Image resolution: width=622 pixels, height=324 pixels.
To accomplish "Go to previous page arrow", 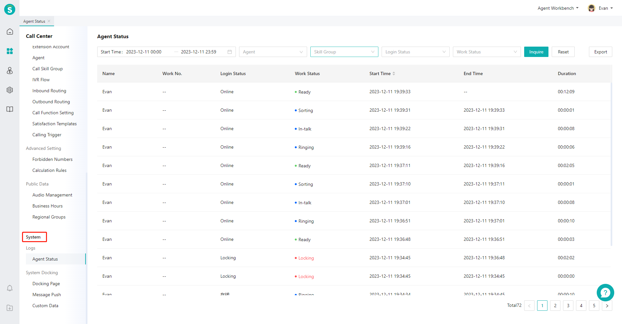I will [x=529, y=306].
